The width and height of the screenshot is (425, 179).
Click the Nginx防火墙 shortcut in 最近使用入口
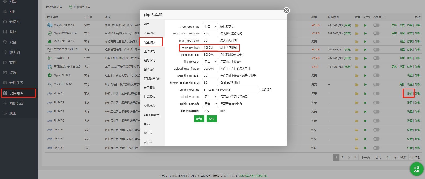79,7
